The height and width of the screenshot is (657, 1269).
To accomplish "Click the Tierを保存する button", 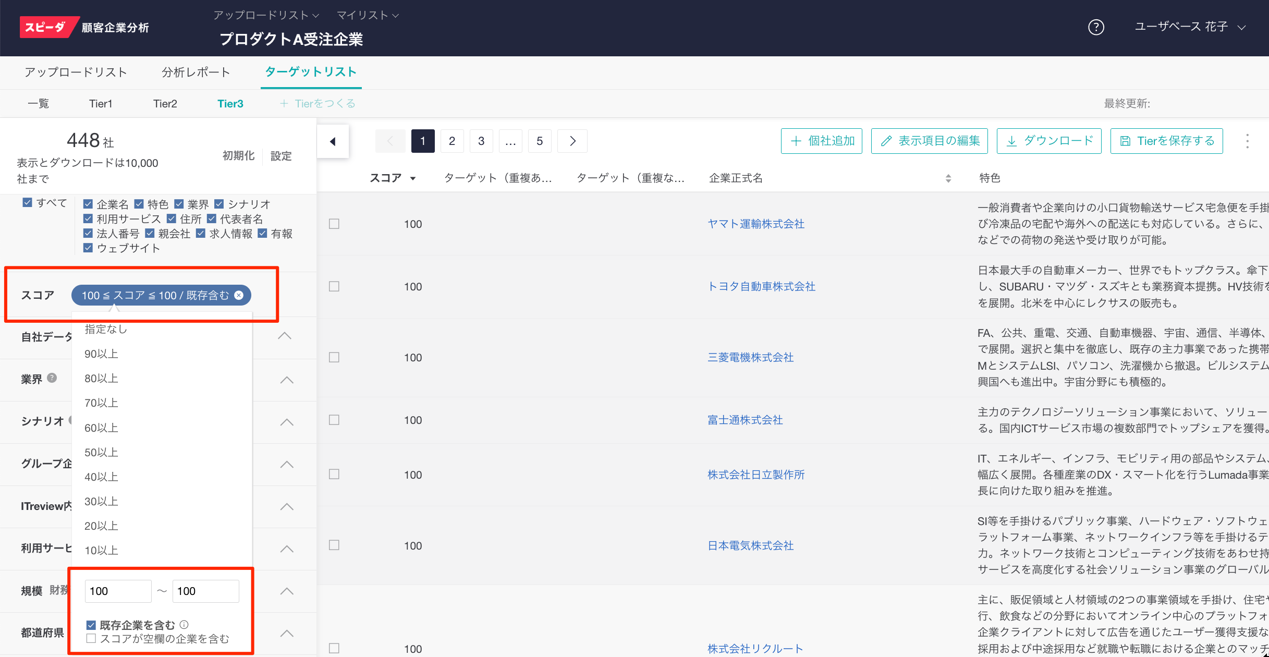I will [1166, 141].
